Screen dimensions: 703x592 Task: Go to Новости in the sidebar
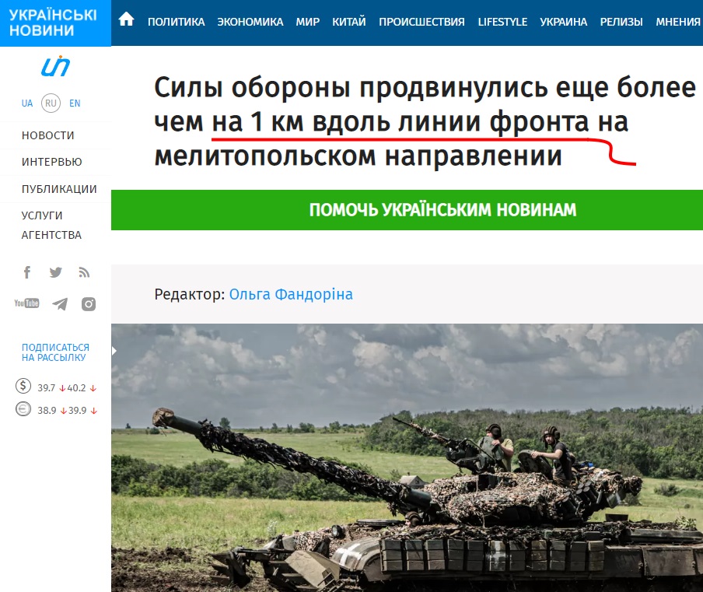[48, 135]
